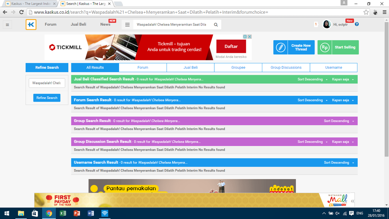The image size is (389, 219).
Task: Open the action center notification icon
Action: coord(352,213)
